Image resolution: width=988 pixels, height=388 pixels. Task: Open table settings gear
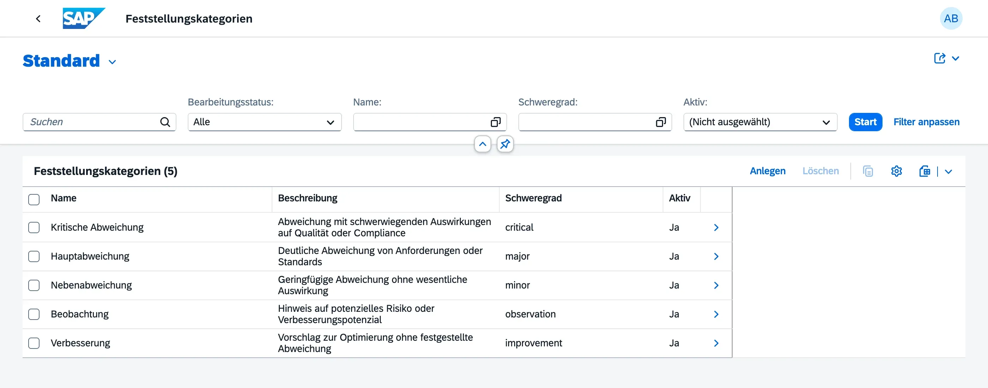896,171
